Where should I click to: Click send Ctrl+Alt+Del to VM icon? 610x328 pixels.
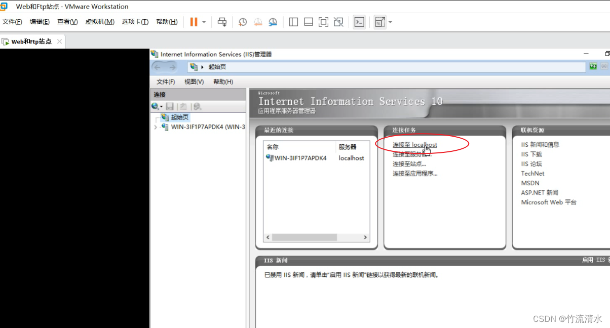coord(222,22)
